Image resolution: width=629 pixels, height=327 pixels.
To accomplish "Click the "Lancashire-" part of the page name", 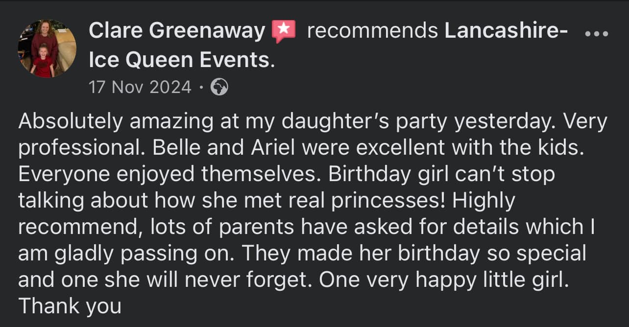I will pos(506,31).
